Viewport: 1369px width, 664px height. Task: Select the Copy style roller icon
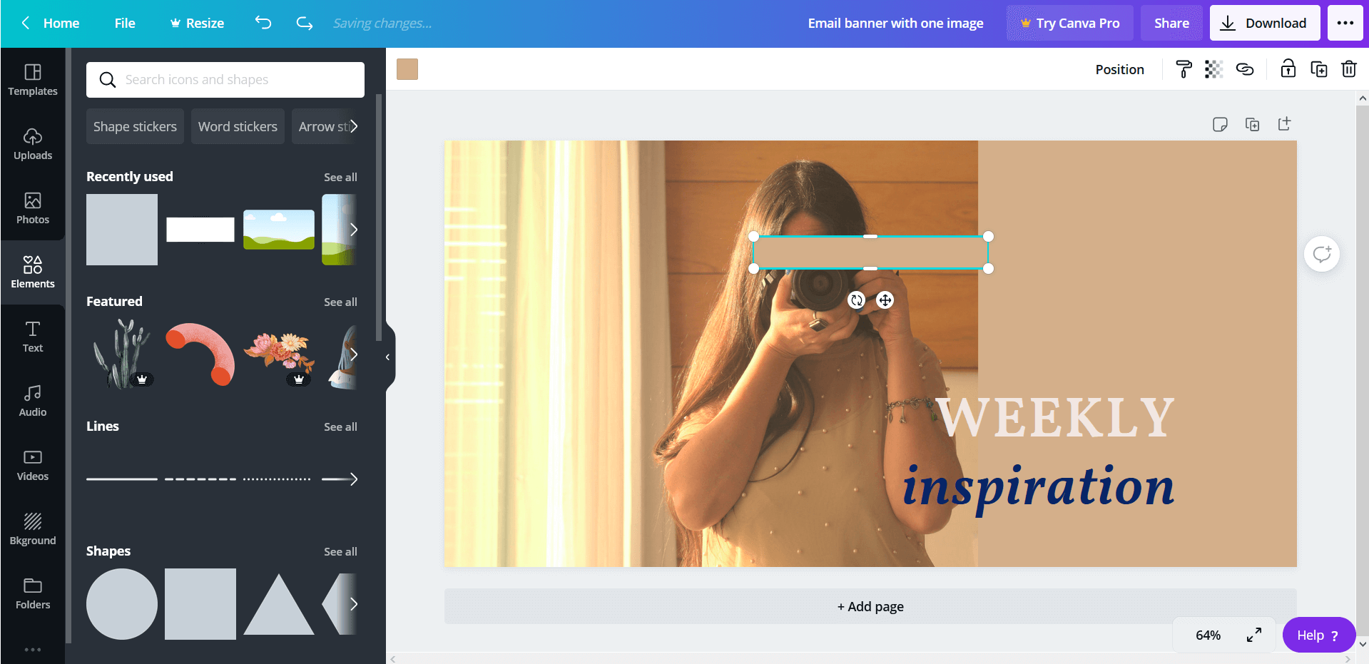pos(1183,69)
